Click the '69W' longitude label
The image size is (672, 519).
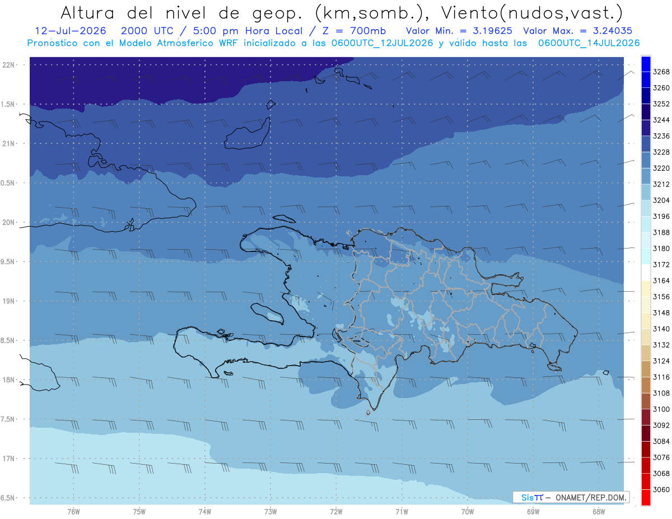point(533,511)
